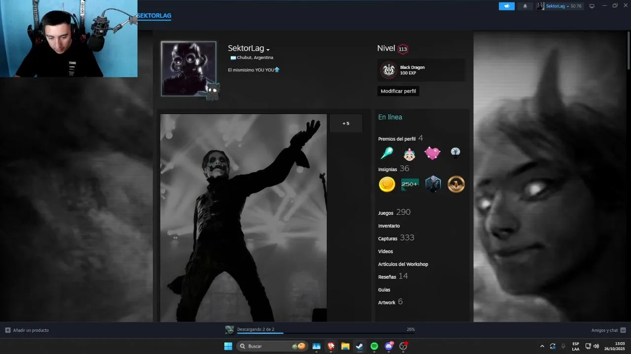Click the Modificar perfil button
The width and height of the screenshot is (631, 354).
398,91
